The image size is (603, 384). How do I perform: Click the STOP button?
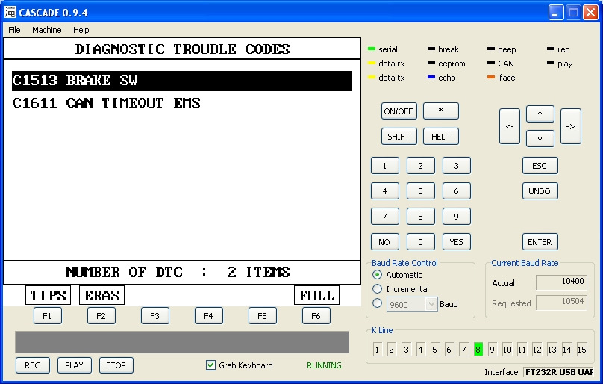tap(116, 365)
